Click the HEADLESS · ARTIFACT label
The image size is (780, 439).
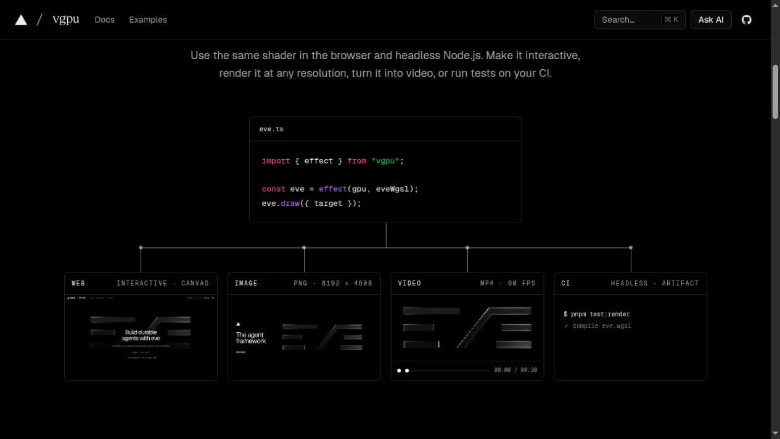click(655, 283)
